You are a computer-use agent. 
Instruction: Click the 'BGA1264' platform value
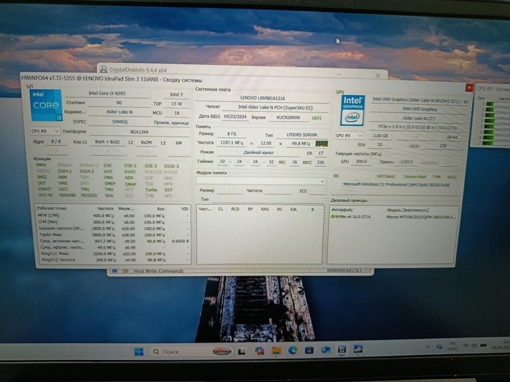139,131
